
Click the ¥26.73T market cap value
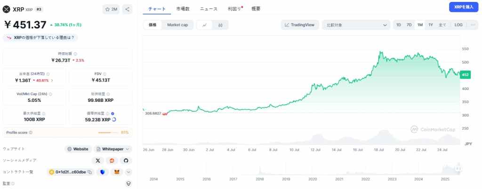click(61, 60)
